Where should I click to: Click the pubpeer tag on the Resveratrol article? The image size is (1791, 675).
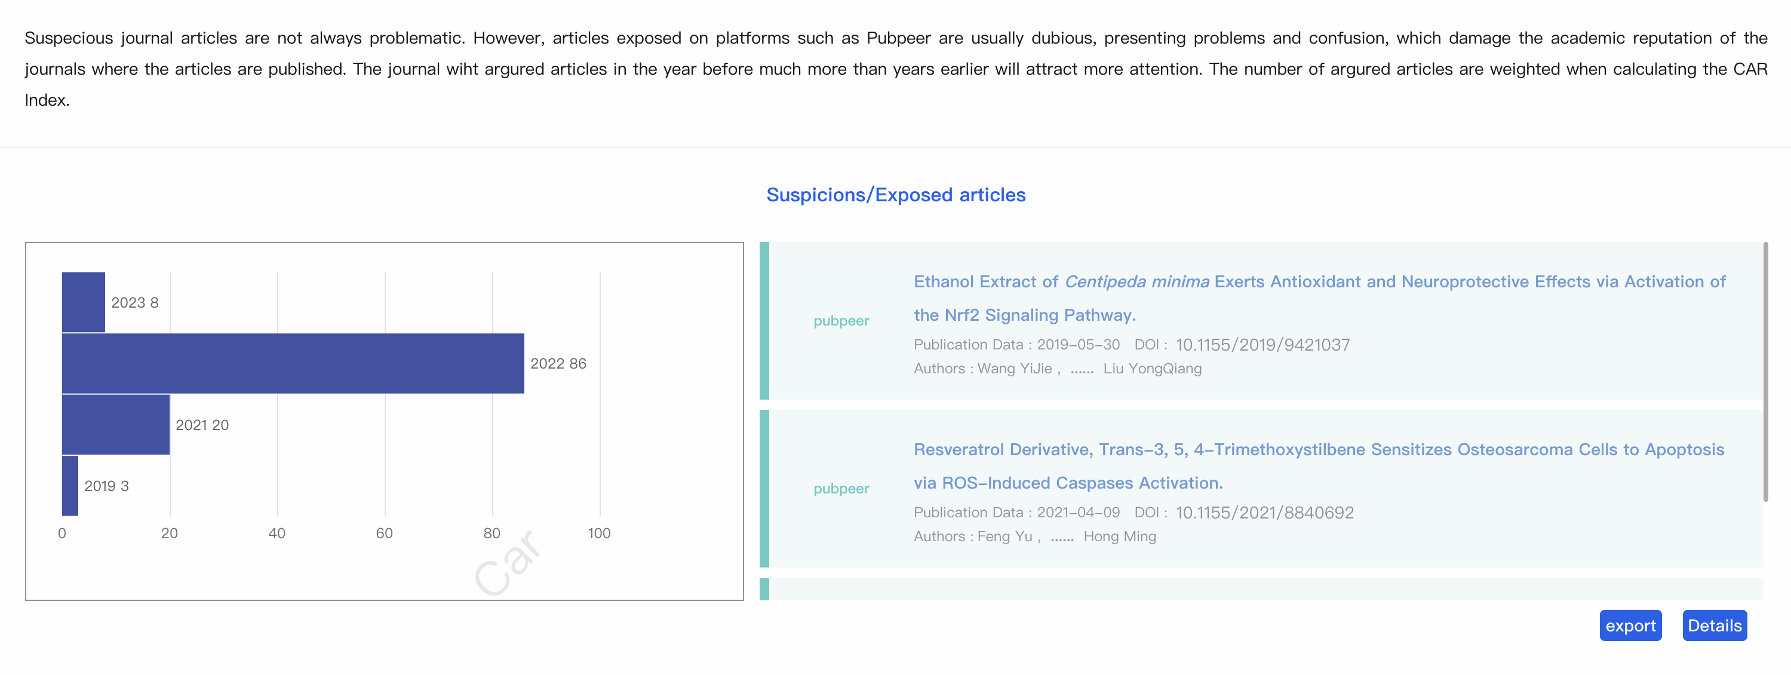coord(841,489)
